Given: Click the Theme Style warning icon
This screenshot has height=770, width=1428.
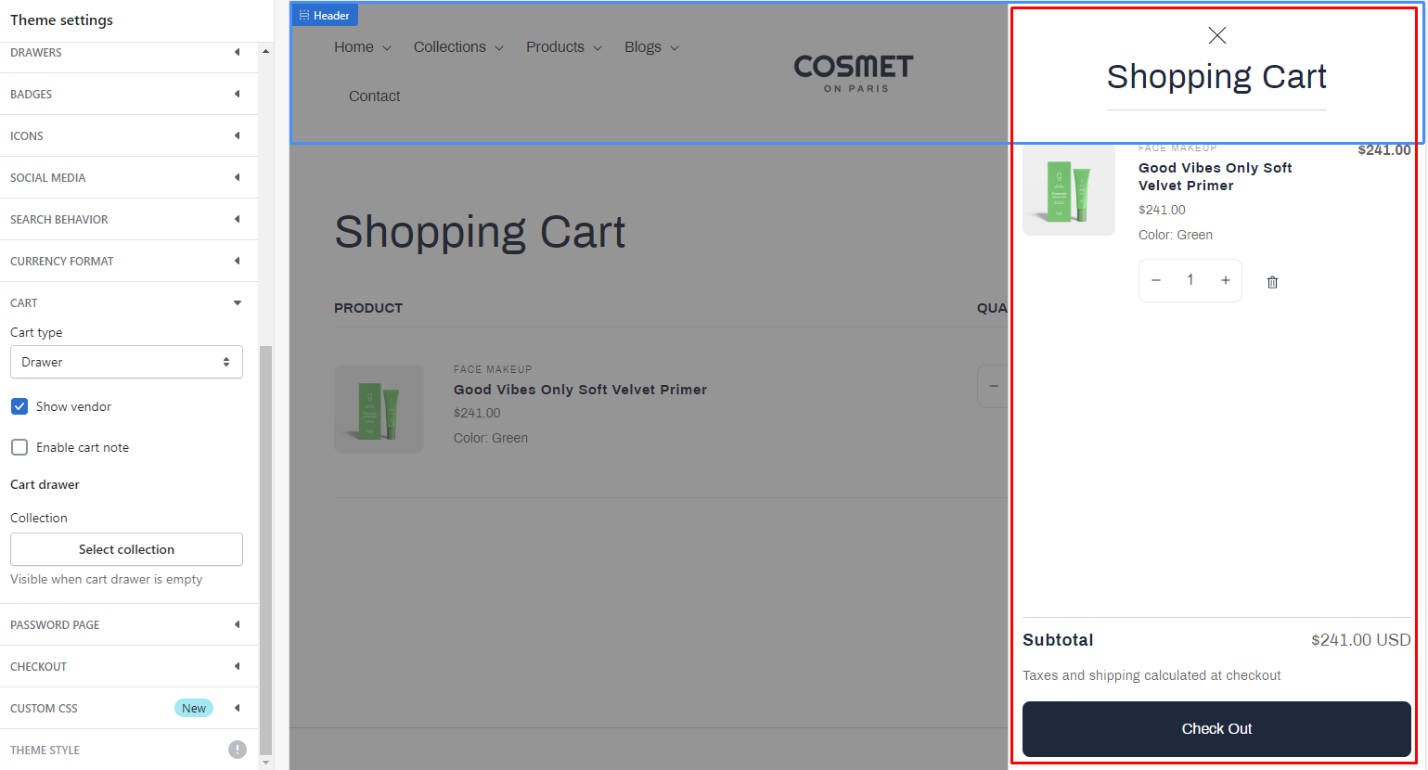Looking at the screenshot, I should point(238,750).
